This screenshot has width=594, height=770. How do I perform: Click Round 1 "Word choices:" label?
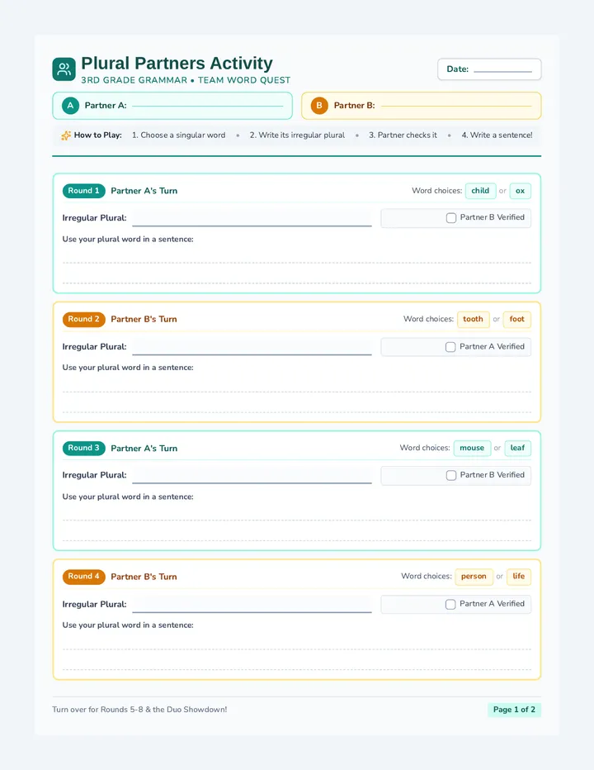coord(437,191)
